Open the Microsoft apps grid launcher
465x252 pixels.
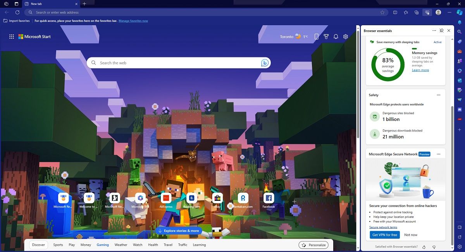tap(12, 37)
